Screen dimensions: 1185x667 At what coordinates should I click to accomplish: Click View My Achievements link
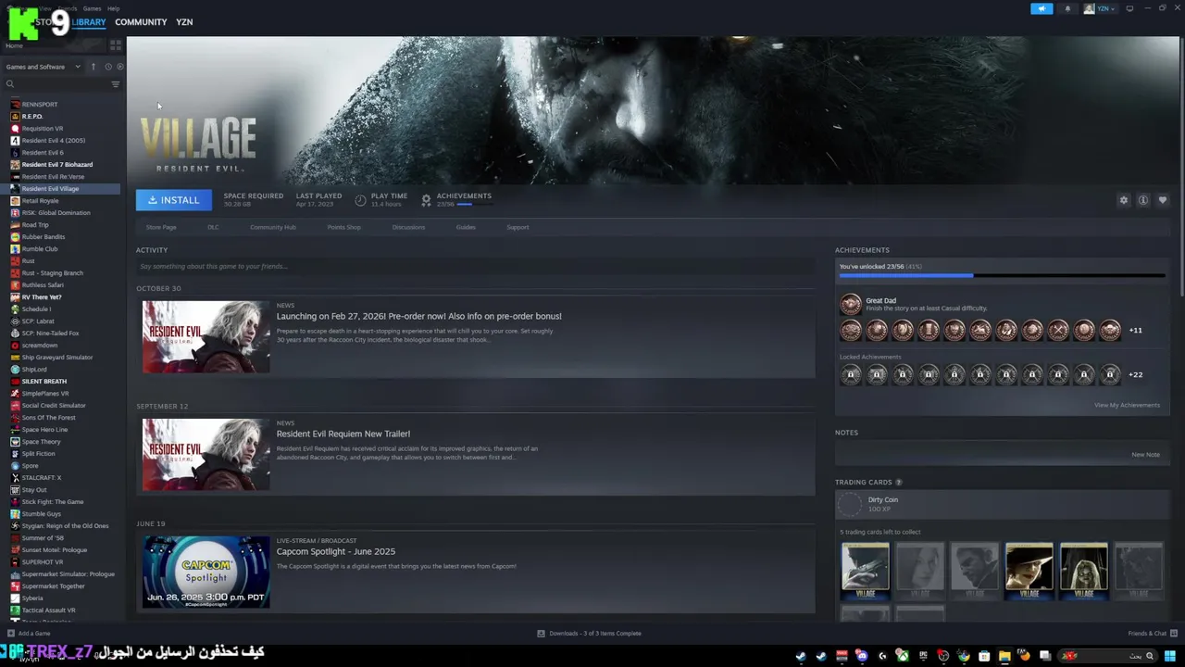pos(1127,405)
